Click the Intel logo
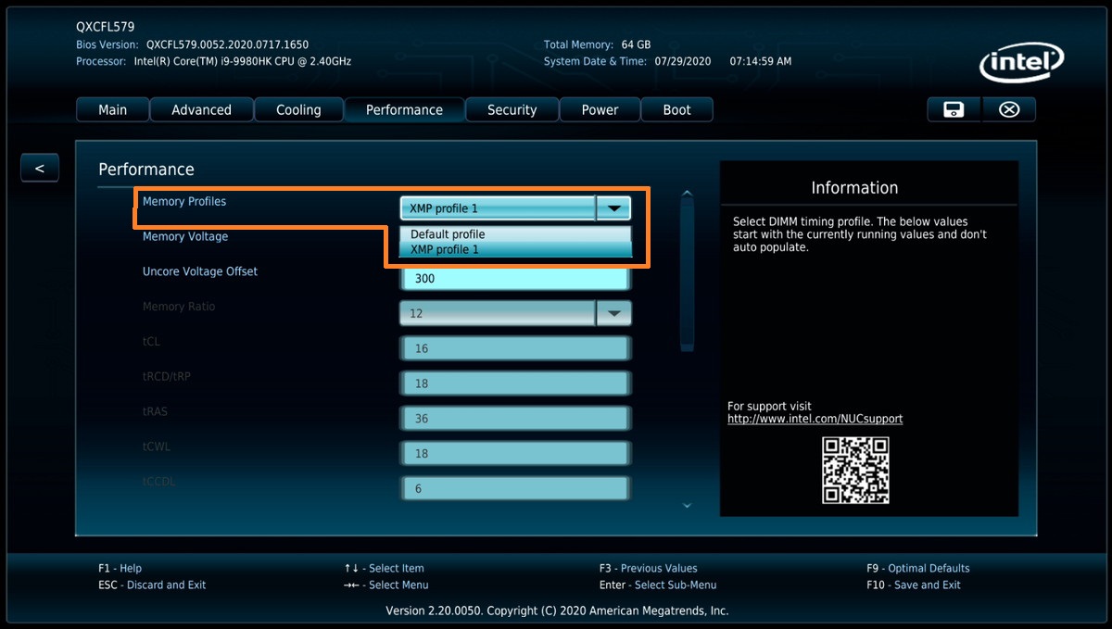The image size is (1112, 629). pyautogui.click(x=1020, y=64)
